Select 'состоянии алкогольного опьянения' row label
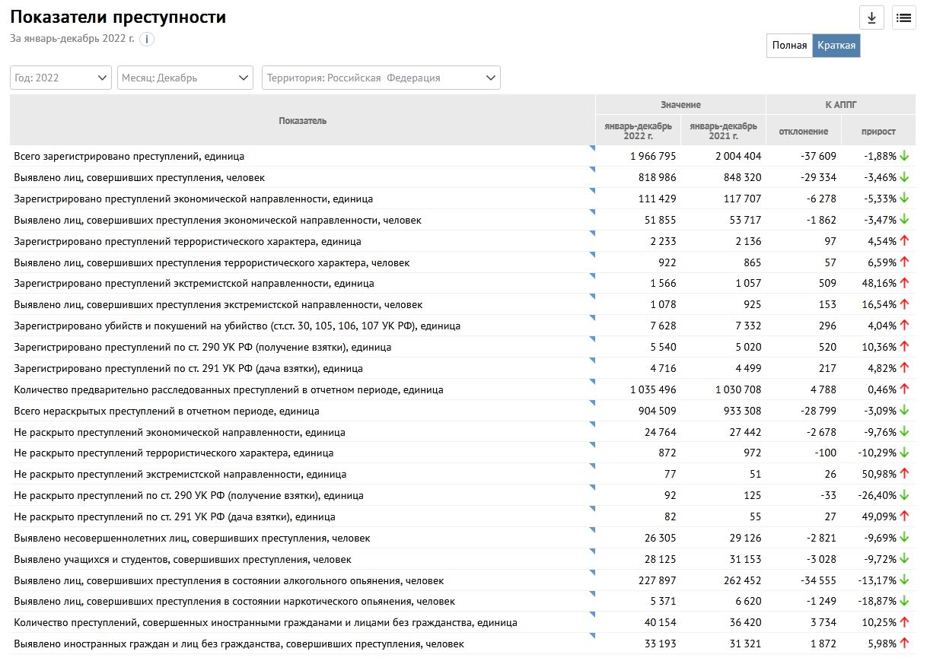 [x=228, y=580]
